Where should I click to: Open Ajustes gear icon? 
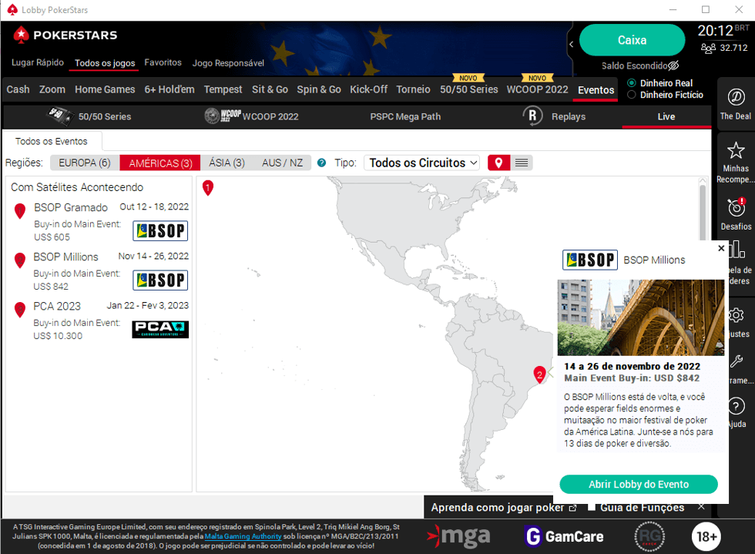click(737, 316)
